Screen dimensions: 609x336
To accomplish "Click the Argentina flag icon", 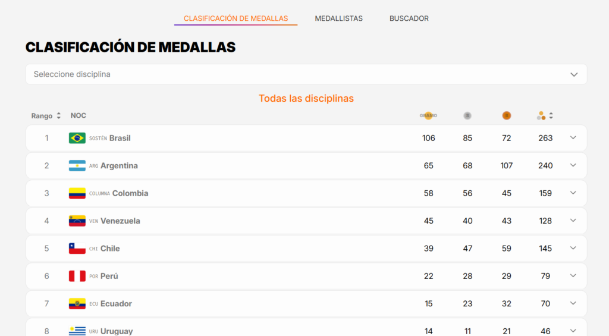I will 77,165.
